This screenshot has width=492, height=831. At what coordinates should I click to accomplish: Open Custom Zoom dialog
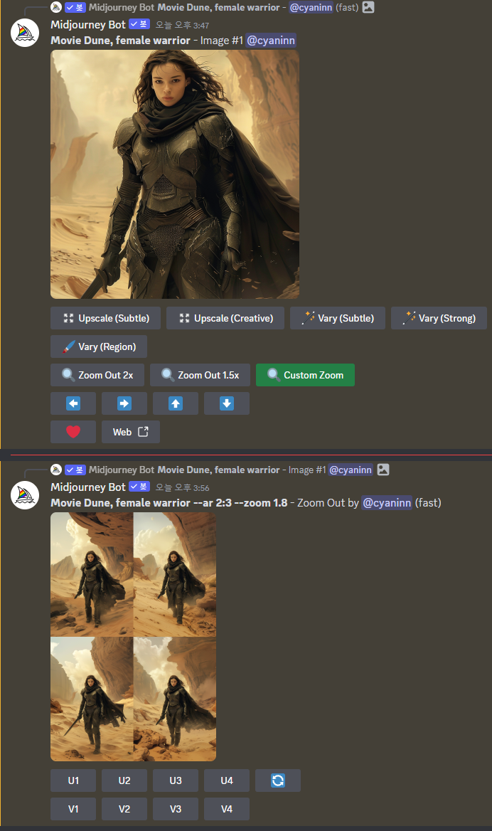305,375
